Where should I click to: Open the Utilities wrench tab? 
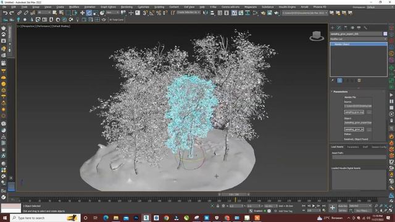(365, 28)
